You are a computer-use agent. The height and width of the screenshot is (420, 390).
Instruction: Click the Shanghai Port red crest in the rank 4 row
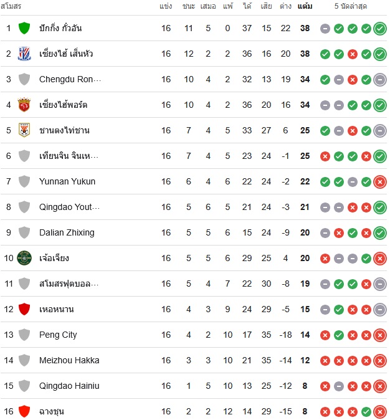click(24, 105)
